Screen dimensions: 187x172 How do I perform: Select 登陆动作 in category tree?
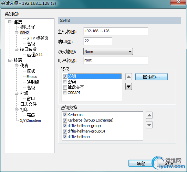click(28, 27)
